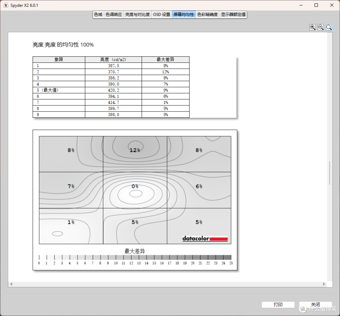Click the 最大差异 table column header
Image resolution: width=340 pixels, height=316 pixels.
[x=166, y=59]
